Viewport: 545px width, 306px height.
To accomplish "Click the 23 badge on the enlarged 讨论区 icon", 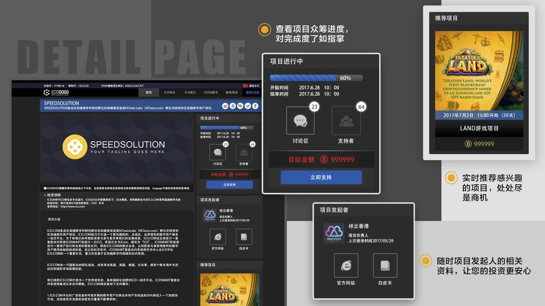I will point(314,107).
